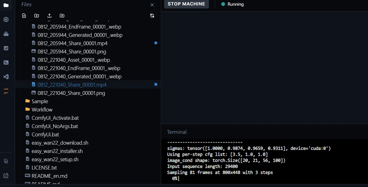Open the metrics chart icon in sidebar

click(6, 48)
